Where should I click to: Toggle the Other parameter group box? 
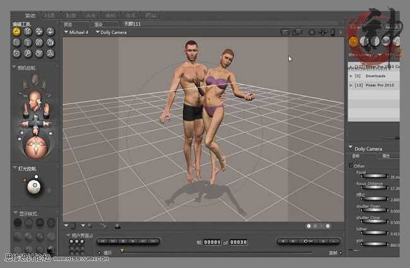pyautogui.click(x=351, y=166)
